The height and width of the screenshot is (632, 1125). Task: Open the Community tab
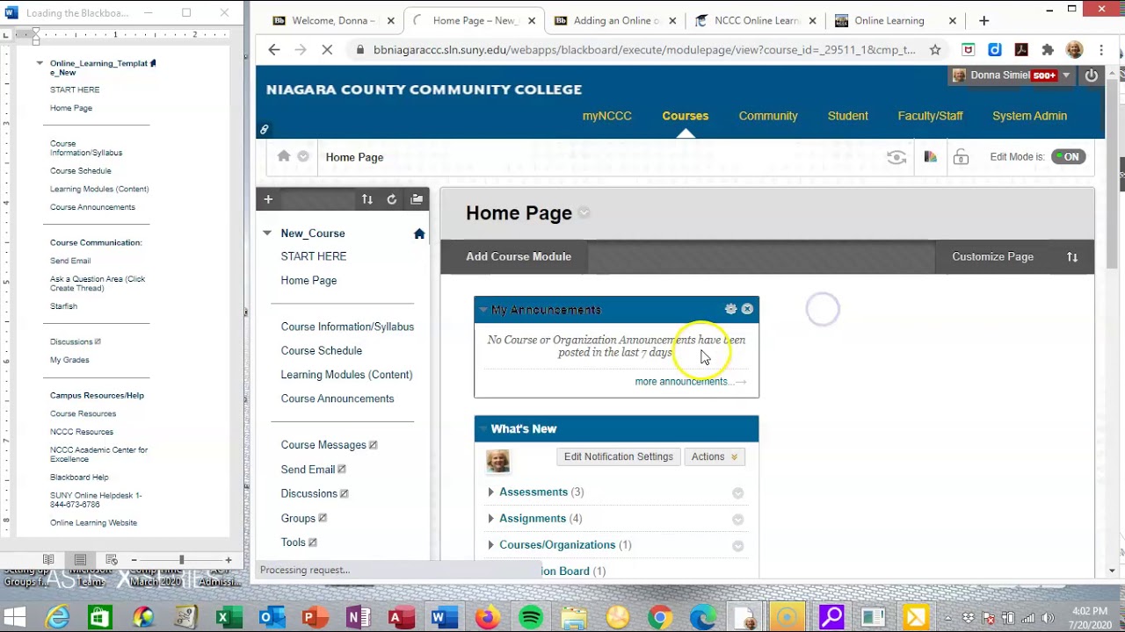coord(768,116)
